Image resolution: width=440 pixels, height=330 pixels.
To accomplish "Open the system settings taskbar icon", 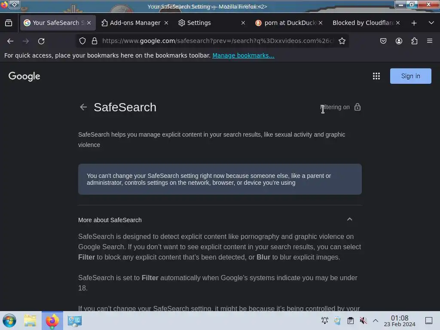I will click(x=75, y=321).
